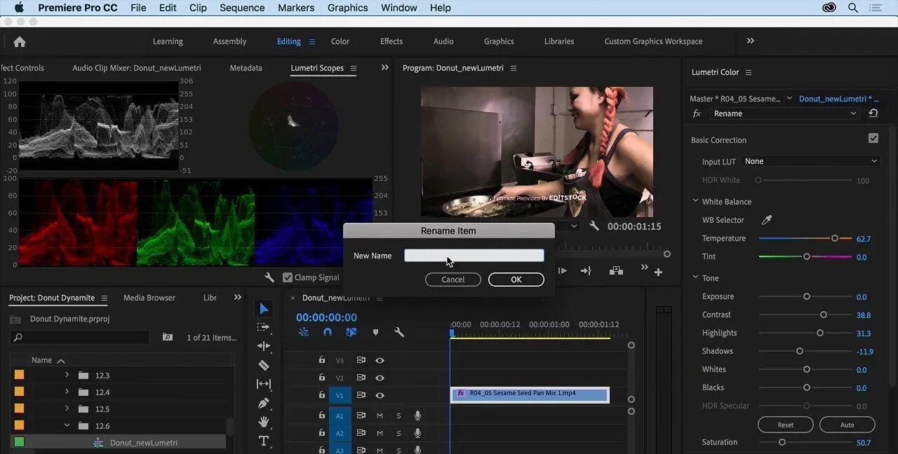Expand the 12.4 folder bin
Screen dimensions: 898x454
pos(67,392)
